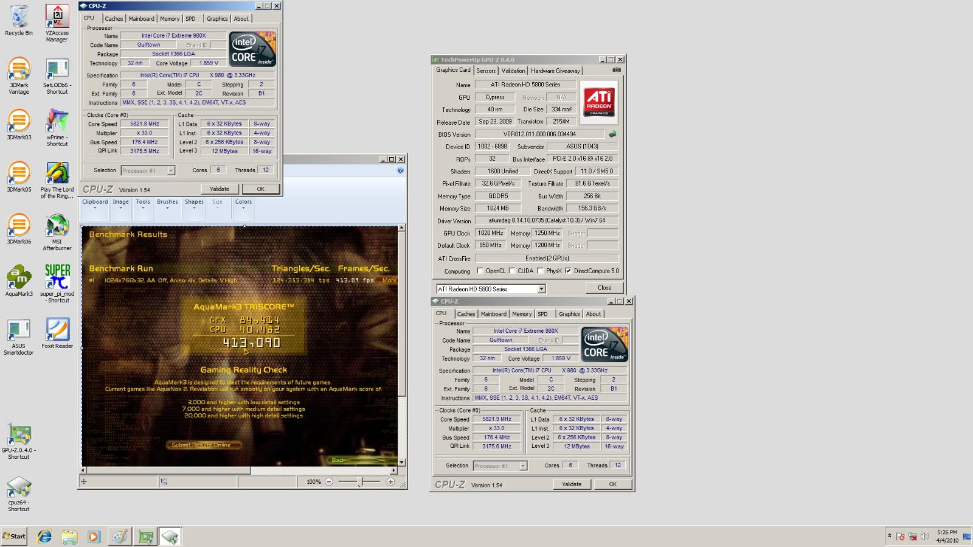Launch 3DMark06 desktop icon
Viewport: 973px width, 547px height.
[x=19, y=229]
